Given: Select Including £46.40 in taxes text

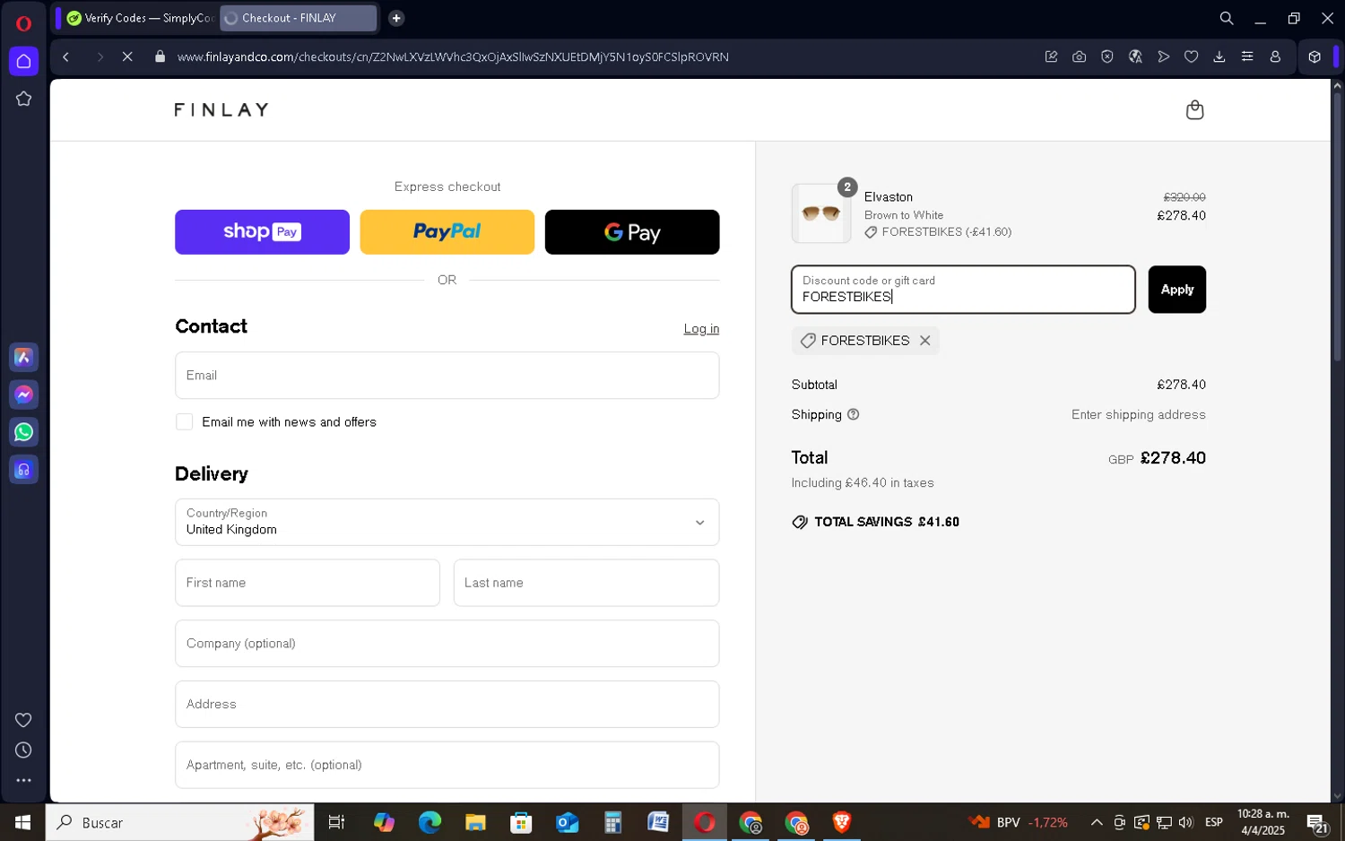Looking at the screenshot, I should (863, 482).
